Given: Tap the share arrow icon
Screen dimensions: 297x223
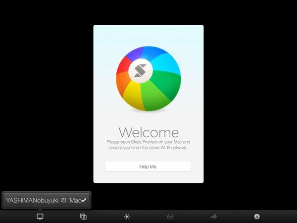Looking at the screenshot, I should [x=213, y=217].
